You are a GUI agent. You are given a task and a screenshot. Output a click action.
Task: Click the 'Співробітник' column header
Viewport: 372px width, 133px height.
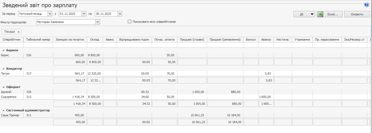12,39
